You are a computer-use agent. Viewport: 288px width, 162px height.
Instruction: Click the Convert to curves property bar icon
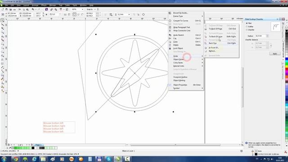coord(143,14)
